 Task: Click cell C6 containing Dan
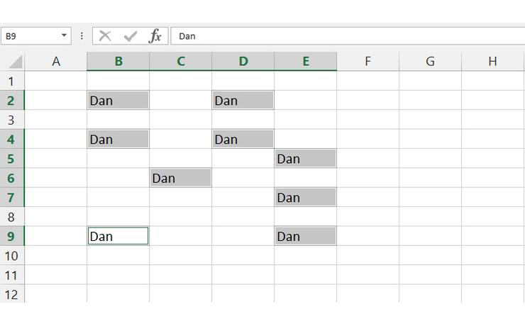coord(181,178)
